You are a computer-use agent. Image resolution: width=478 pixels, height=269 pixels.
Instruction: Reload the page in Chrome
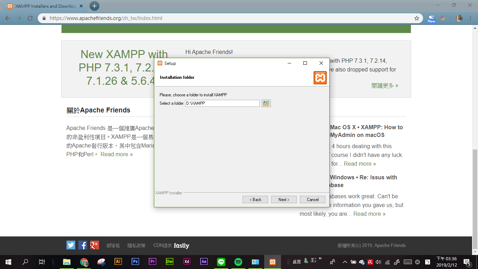(30, 18)
